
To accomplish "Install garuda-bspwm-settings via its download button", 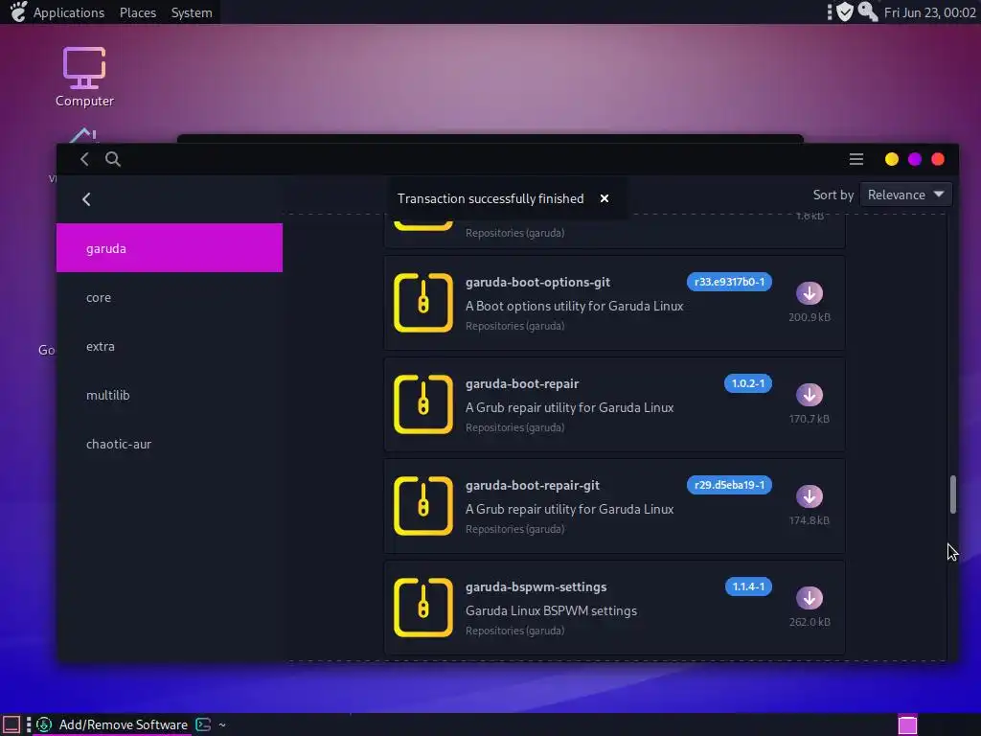I will point(809,598).
